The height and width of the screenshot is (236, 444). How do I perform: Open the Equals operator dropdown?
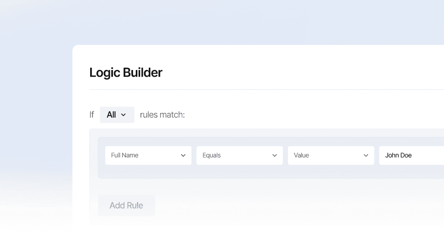coord(239,155)
